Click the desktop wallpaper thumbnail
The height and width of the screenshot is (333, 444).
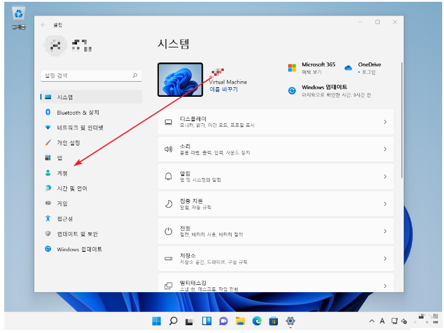pyautogui.click(x=180, y=80)
